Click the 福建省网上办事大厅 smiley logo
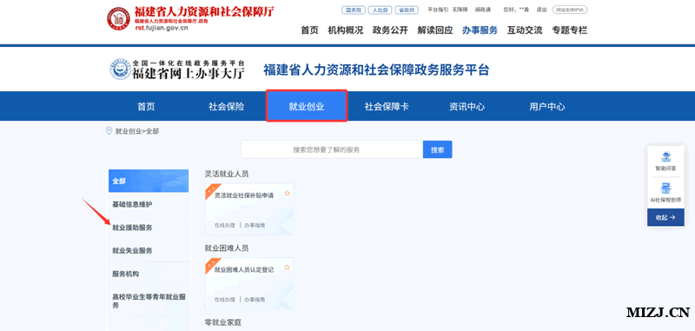Image resolution: width=695 pixels, height=331 pixels. click(121, 70)
